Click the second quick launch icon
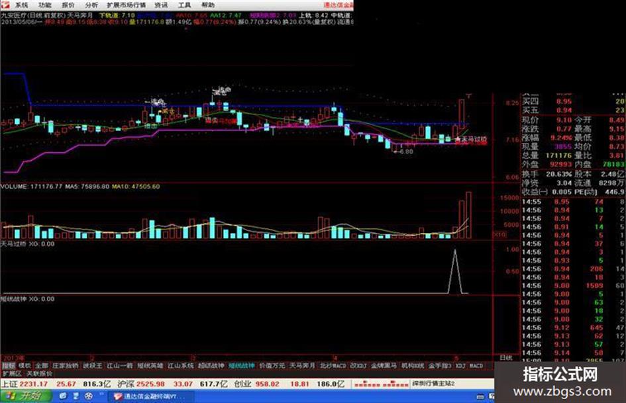 click(x=76, y=396)
